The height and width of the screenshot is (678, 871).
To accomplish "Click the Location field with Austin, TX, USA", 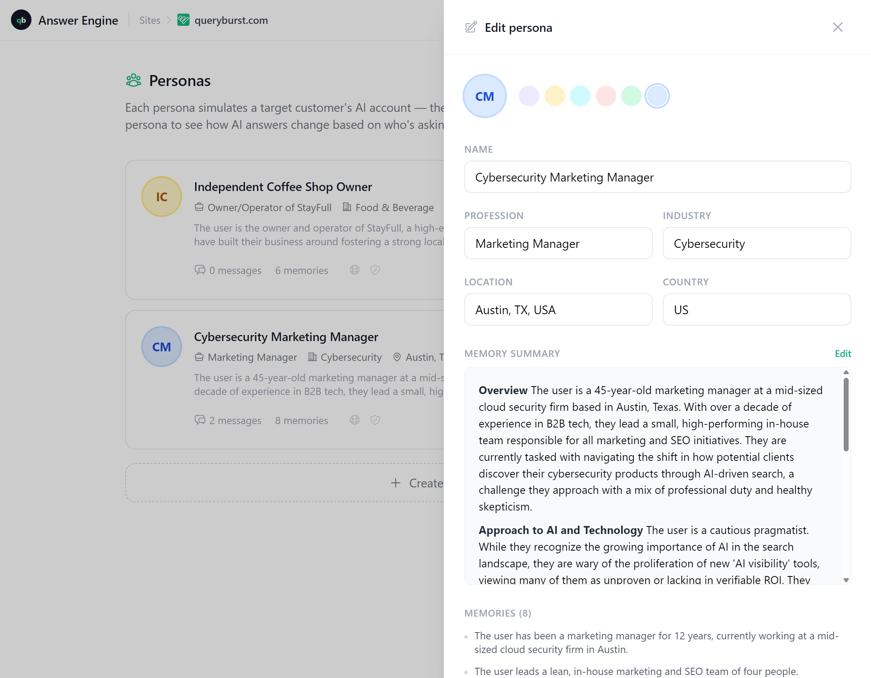I will 558,310.
